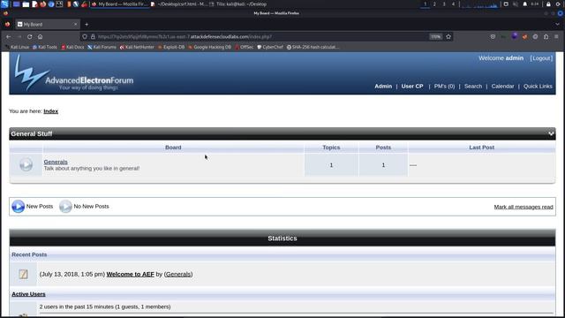Close the My Board tab

tap(75, 24)
